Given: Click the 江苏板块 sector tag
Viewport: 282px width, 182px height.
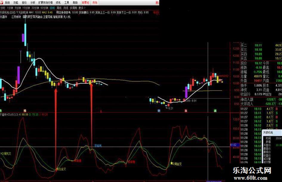Looking at the screenshot, I should pyautogui.click(x=16, y=17).
